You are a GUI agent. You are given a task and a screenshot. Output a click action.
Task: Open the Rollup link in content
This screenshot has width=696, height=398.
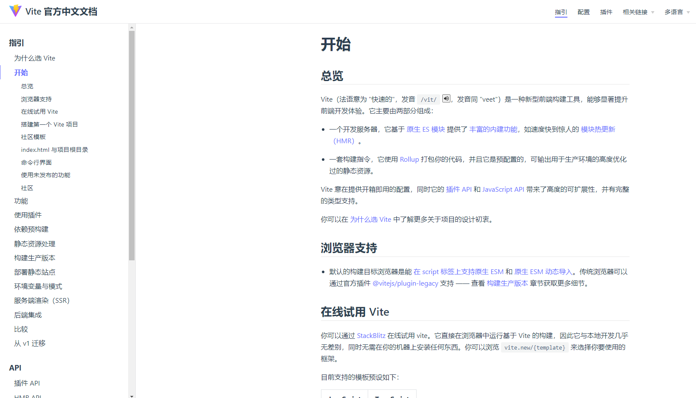pyautogui.click(x=409, y=159)
